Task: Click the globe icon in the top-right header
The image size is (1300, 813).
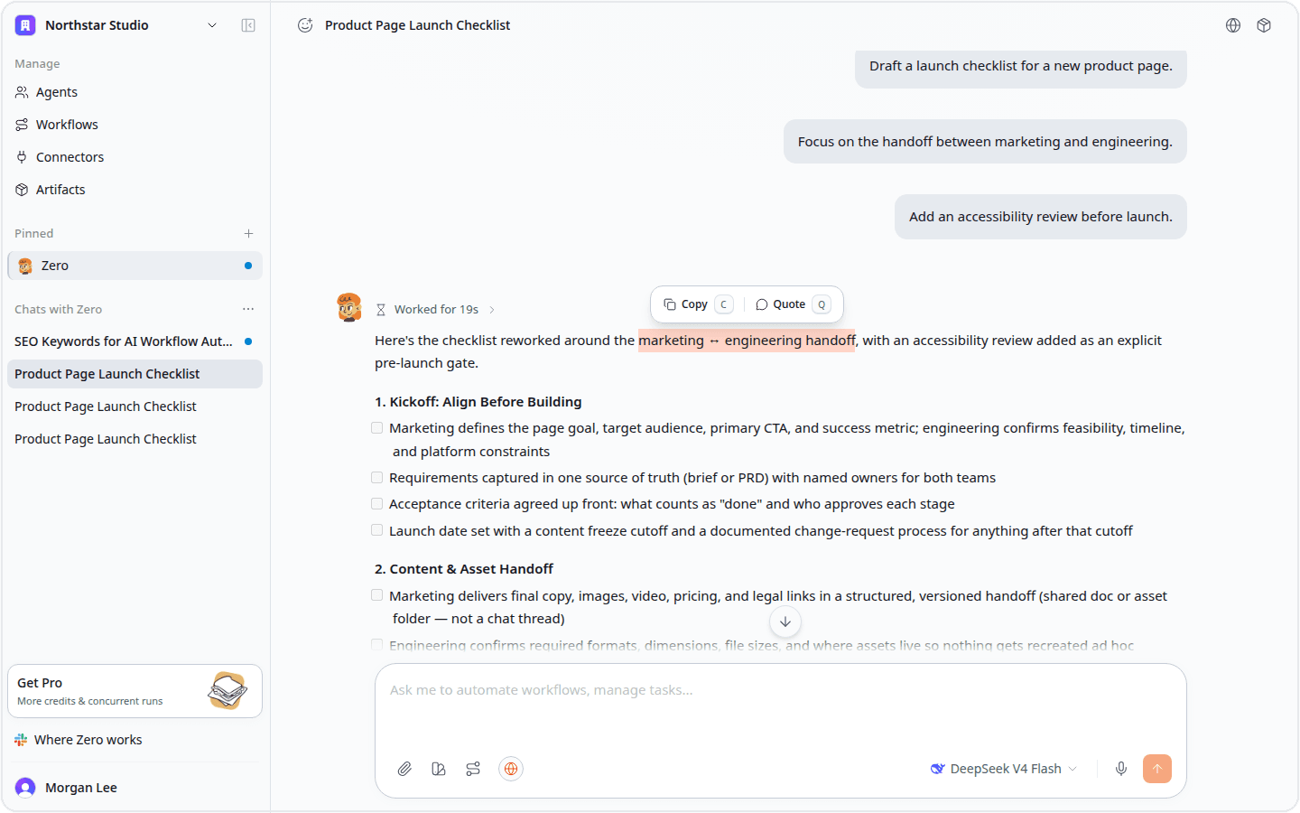Action: click(1233, 25)
